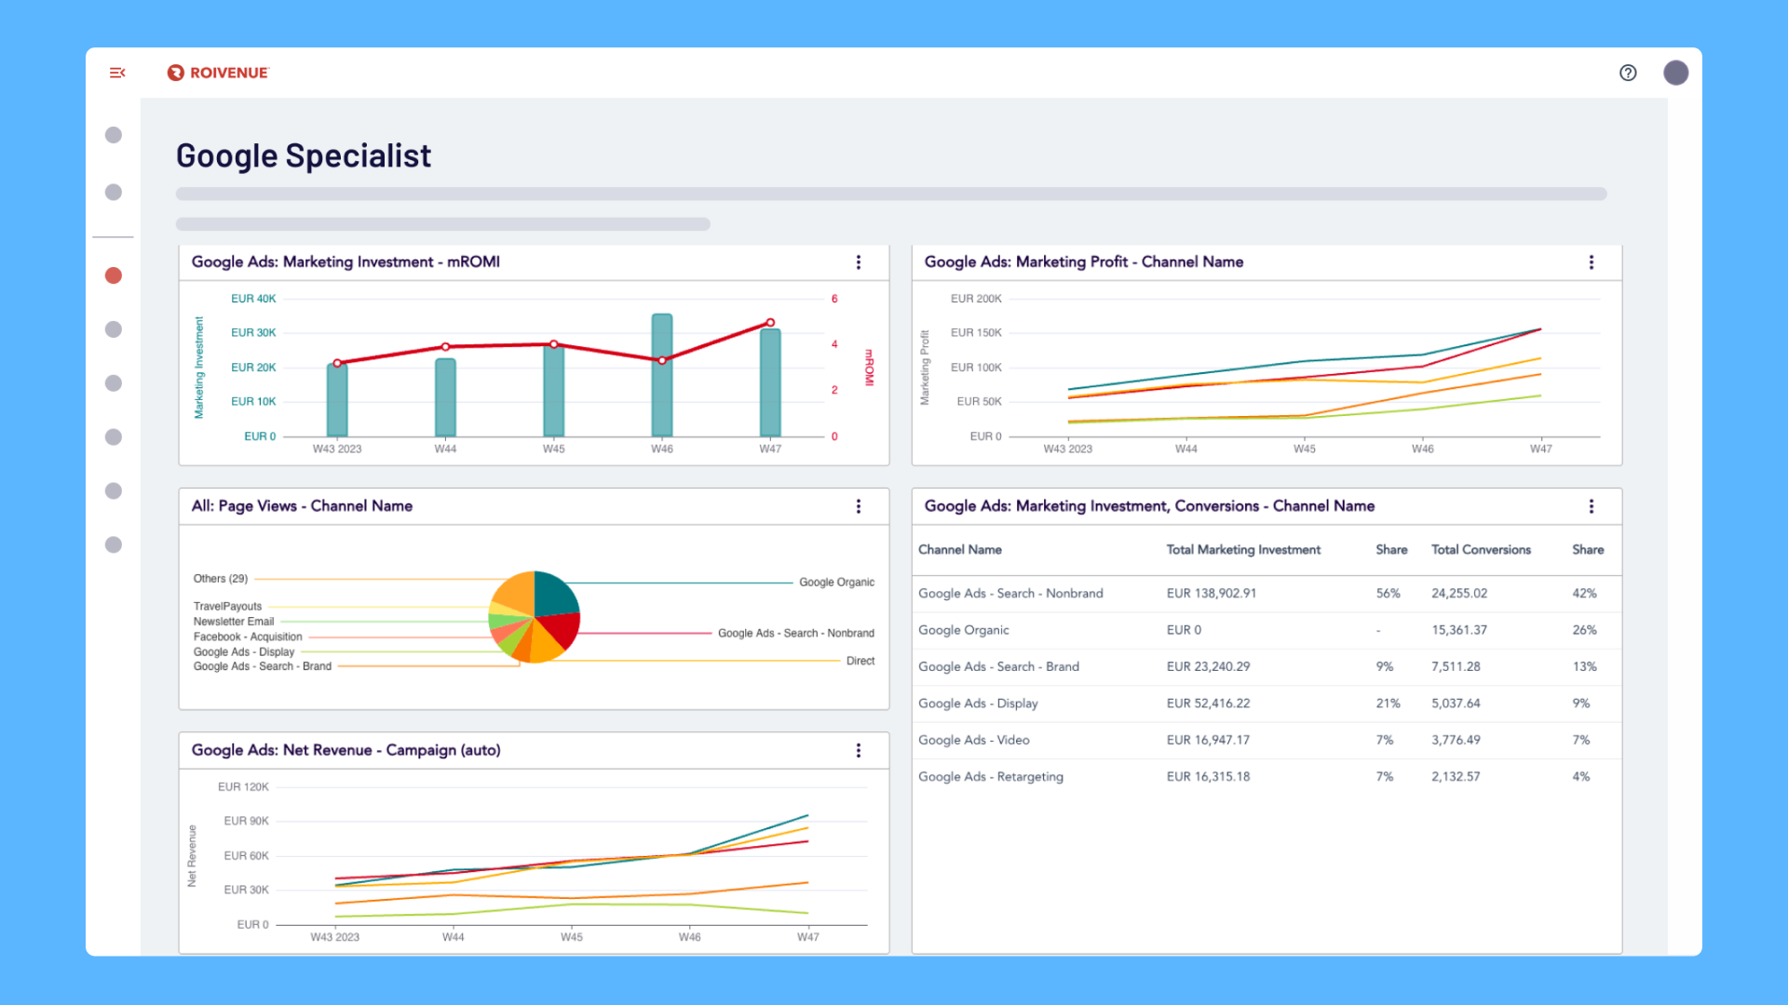1788x1005 pixels.
Task: Click the teal Google Organic pie slice
Action: [556, 595]
